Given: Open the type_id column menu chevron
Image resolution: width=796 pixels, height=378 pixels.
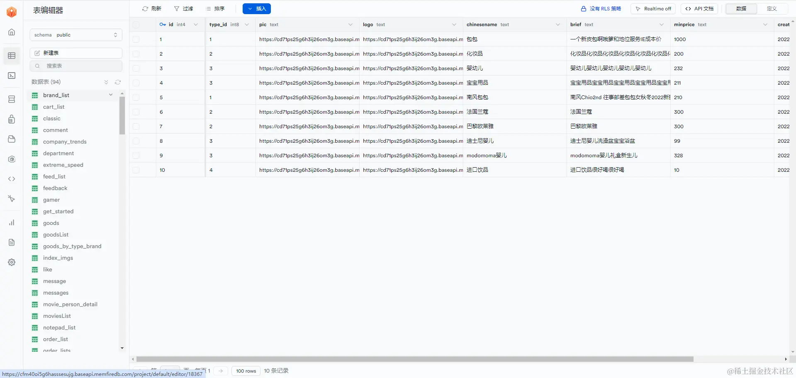Looking at the screenshot, I should click(247, 24).
